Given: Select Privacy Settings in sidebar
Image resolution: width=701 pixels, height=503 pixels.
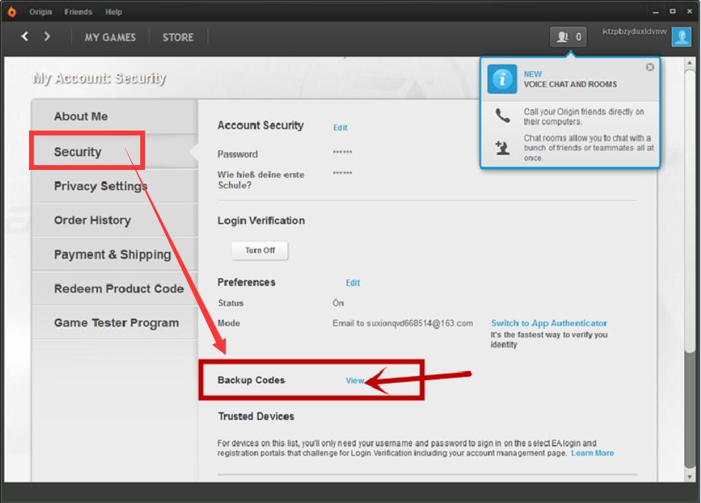Looking at the screenshot, I should click(101, 186).
